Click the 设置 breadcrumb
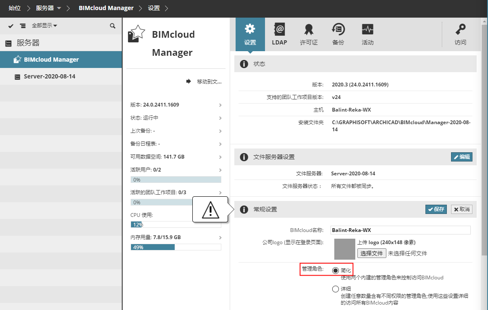This screenshot has height=310, width=488. point(154,8)
